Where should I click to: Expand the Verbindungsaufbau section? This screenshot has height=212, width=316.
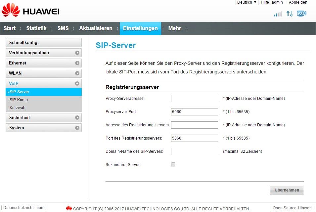tap(44, 53)
